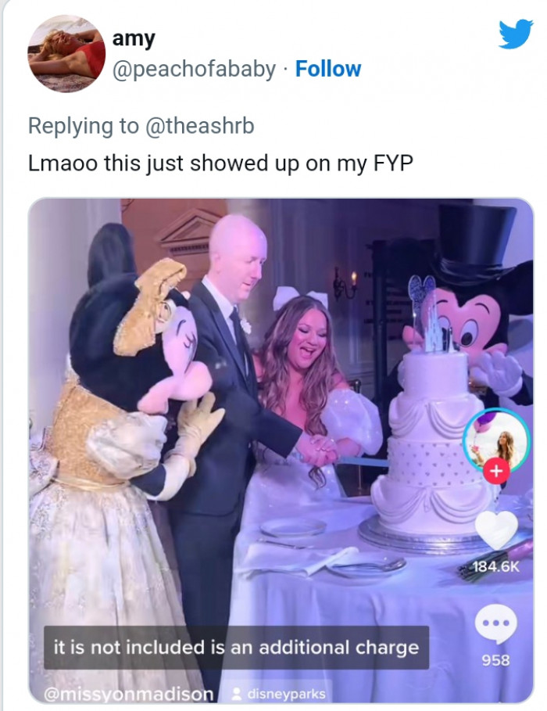547x711 pixels.
Task: Open amy's profile picture
Action: coord(66,53)
